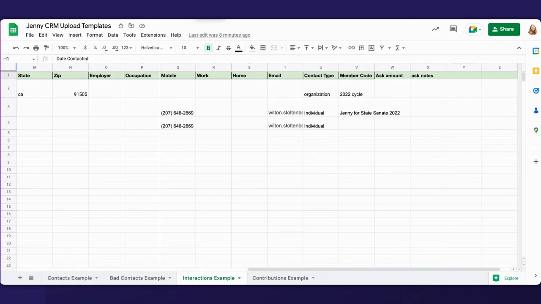Open the borders tool
Image resolution: width=541 pixels, height=304 pixels.
click(x=263, y=48)
